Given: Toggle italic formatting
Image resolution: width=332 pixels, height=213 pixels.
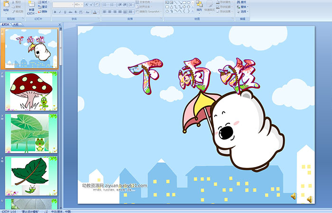Looking at the screenshot, I should 60,12.
